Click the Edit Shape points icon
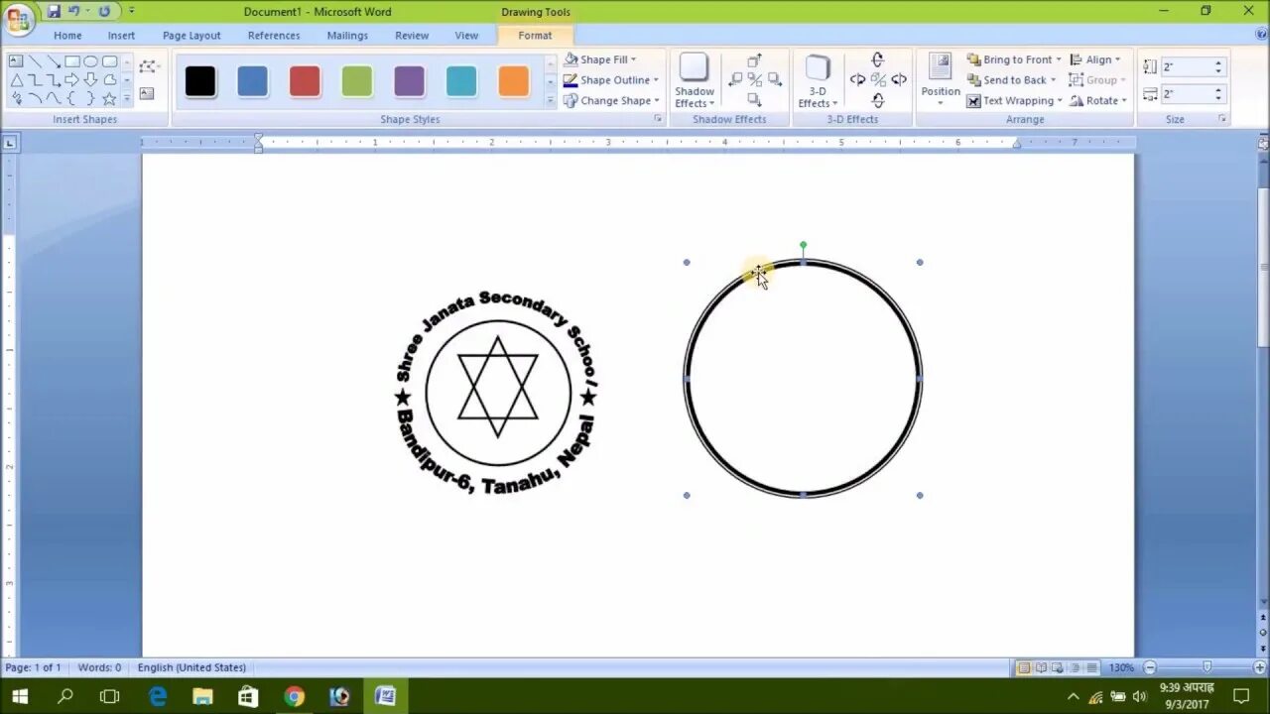This screenshot has height=714, width=1270. [148, 66]
